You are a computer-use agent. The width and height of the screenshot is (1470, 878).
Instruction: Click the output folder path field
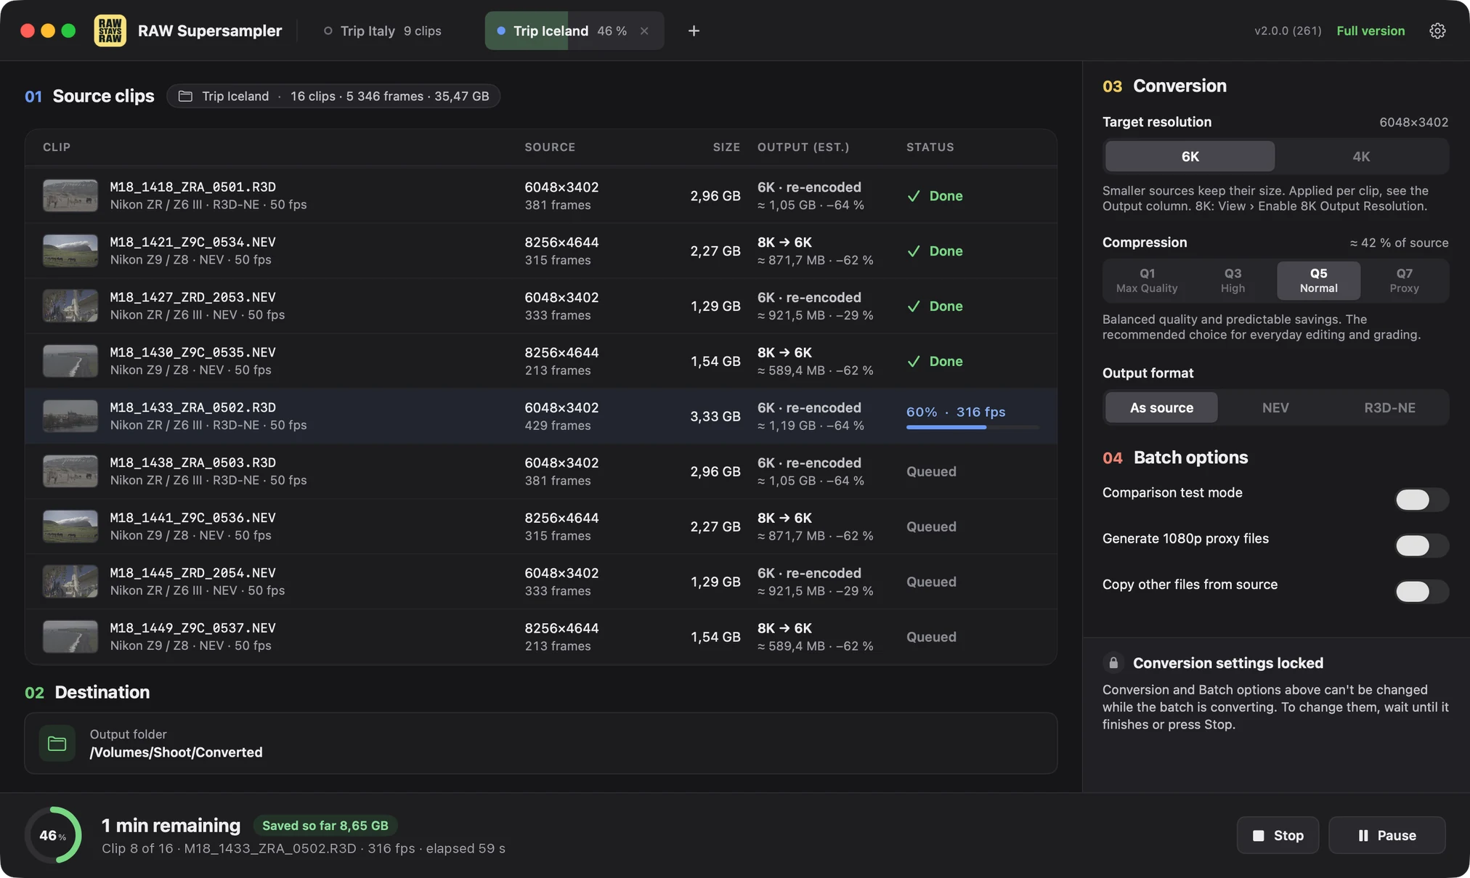pos(540,743)
